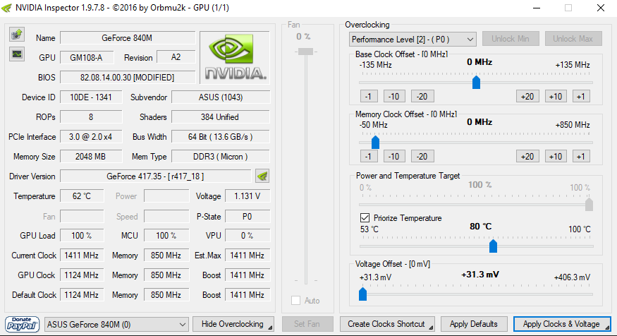Image resolution: width=617 pixels, height=336 pixels.
Task: Click Base Clock Offset -1 button
Action: tap(369, 97)
